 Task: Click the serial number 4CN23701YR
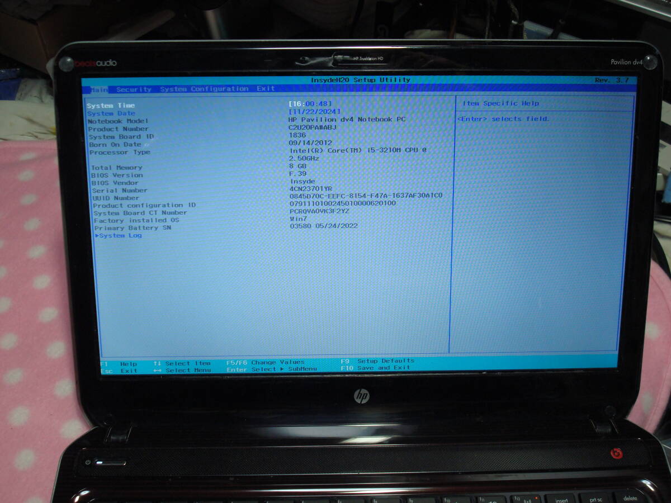pos(311,189)
